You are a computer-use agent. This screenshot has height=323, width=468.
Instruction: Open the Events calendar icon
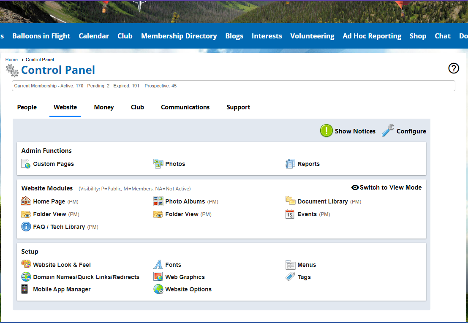pos(290,214)
